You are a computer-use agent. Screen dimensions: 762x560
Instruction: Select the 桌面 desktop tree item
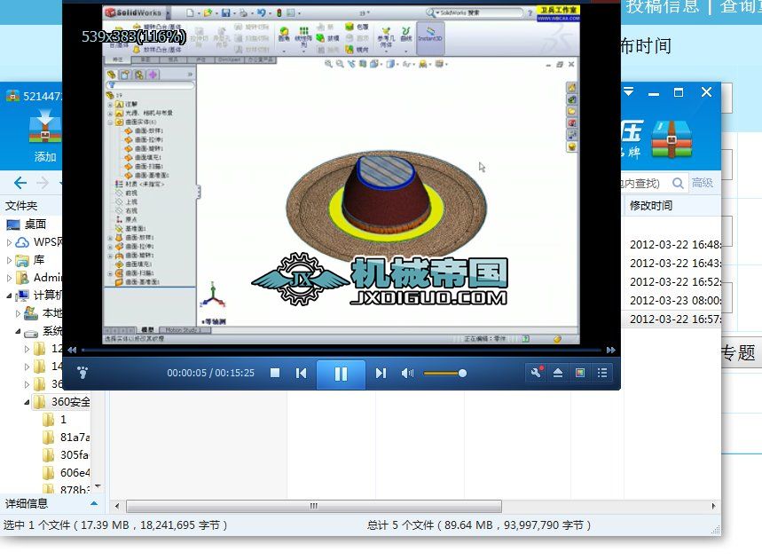[x=35, y=225]
